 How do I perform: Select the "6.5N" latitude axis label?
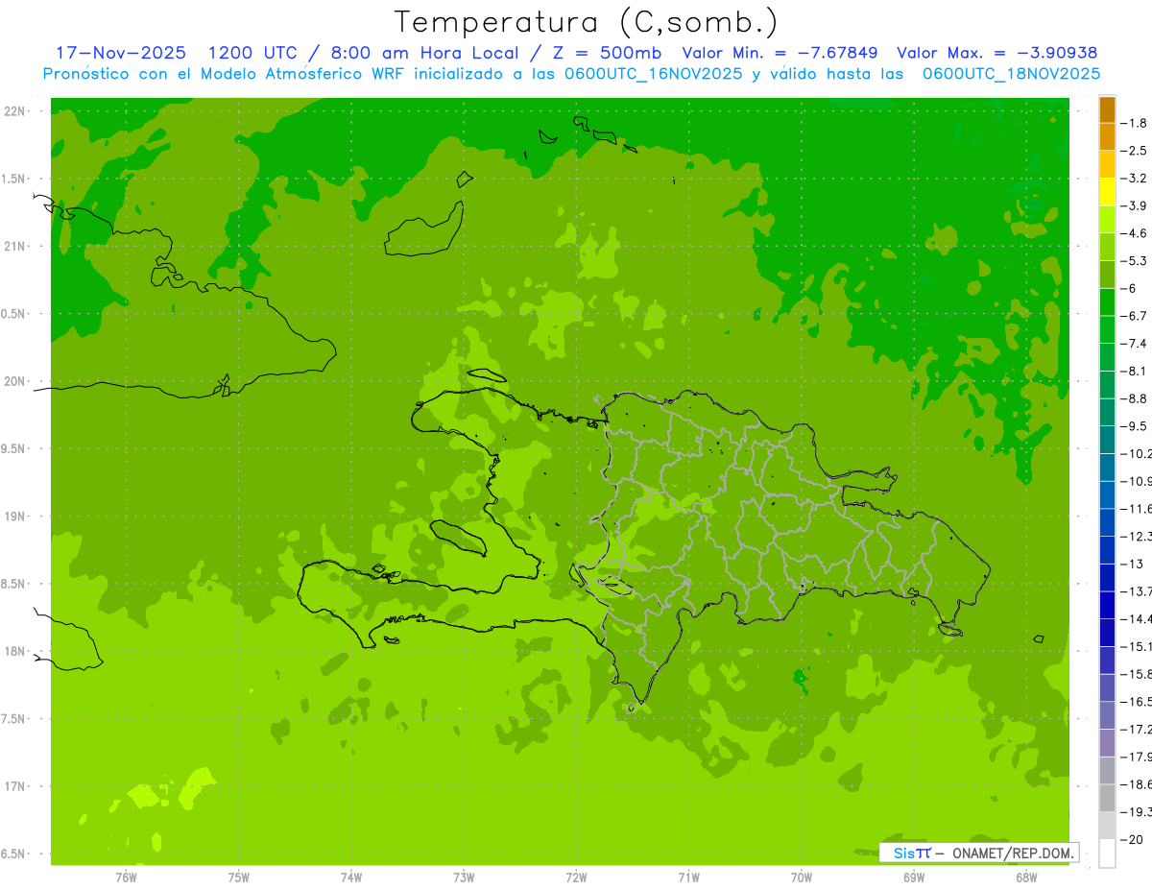point(13,854)
